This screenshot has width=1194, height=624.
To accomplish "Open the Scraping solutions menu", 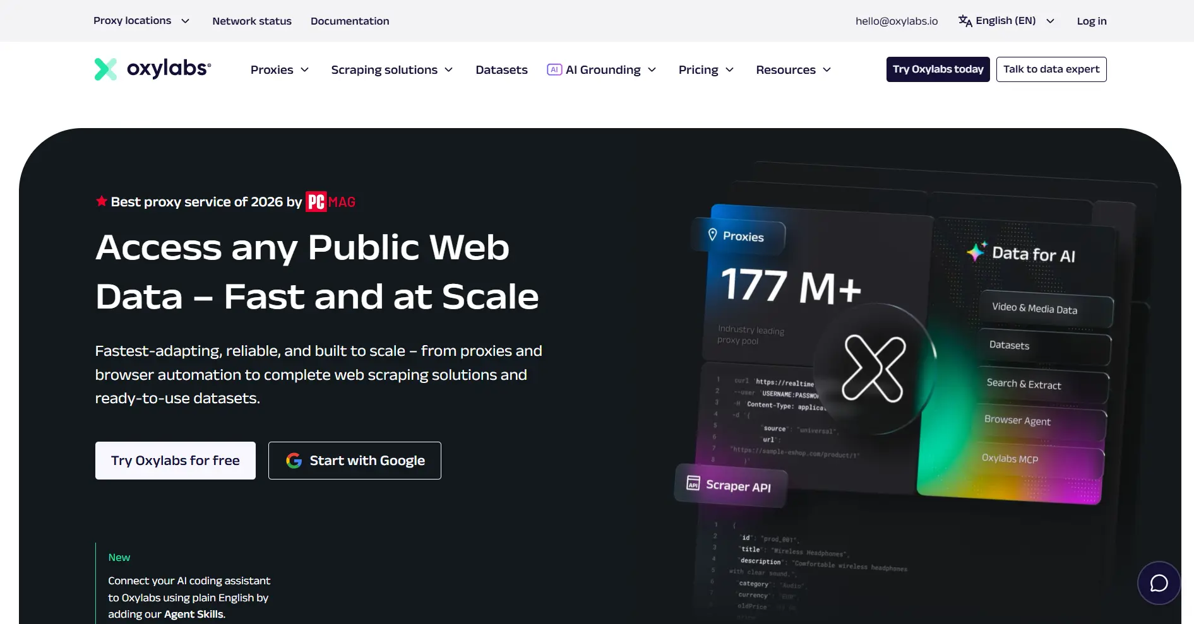I will pos(392,69).
